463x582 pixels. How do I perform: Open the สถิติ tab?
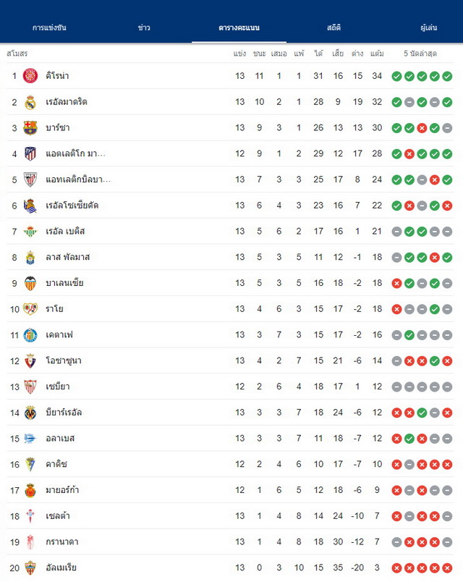[334, 28]
